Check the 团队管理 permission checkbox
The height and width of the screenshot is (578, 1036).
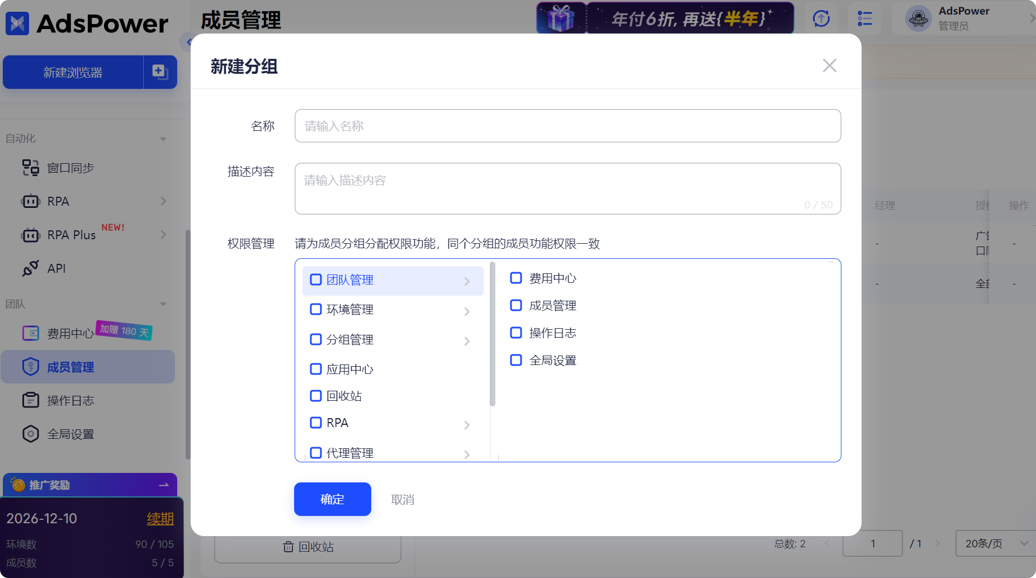pos(315,279)
